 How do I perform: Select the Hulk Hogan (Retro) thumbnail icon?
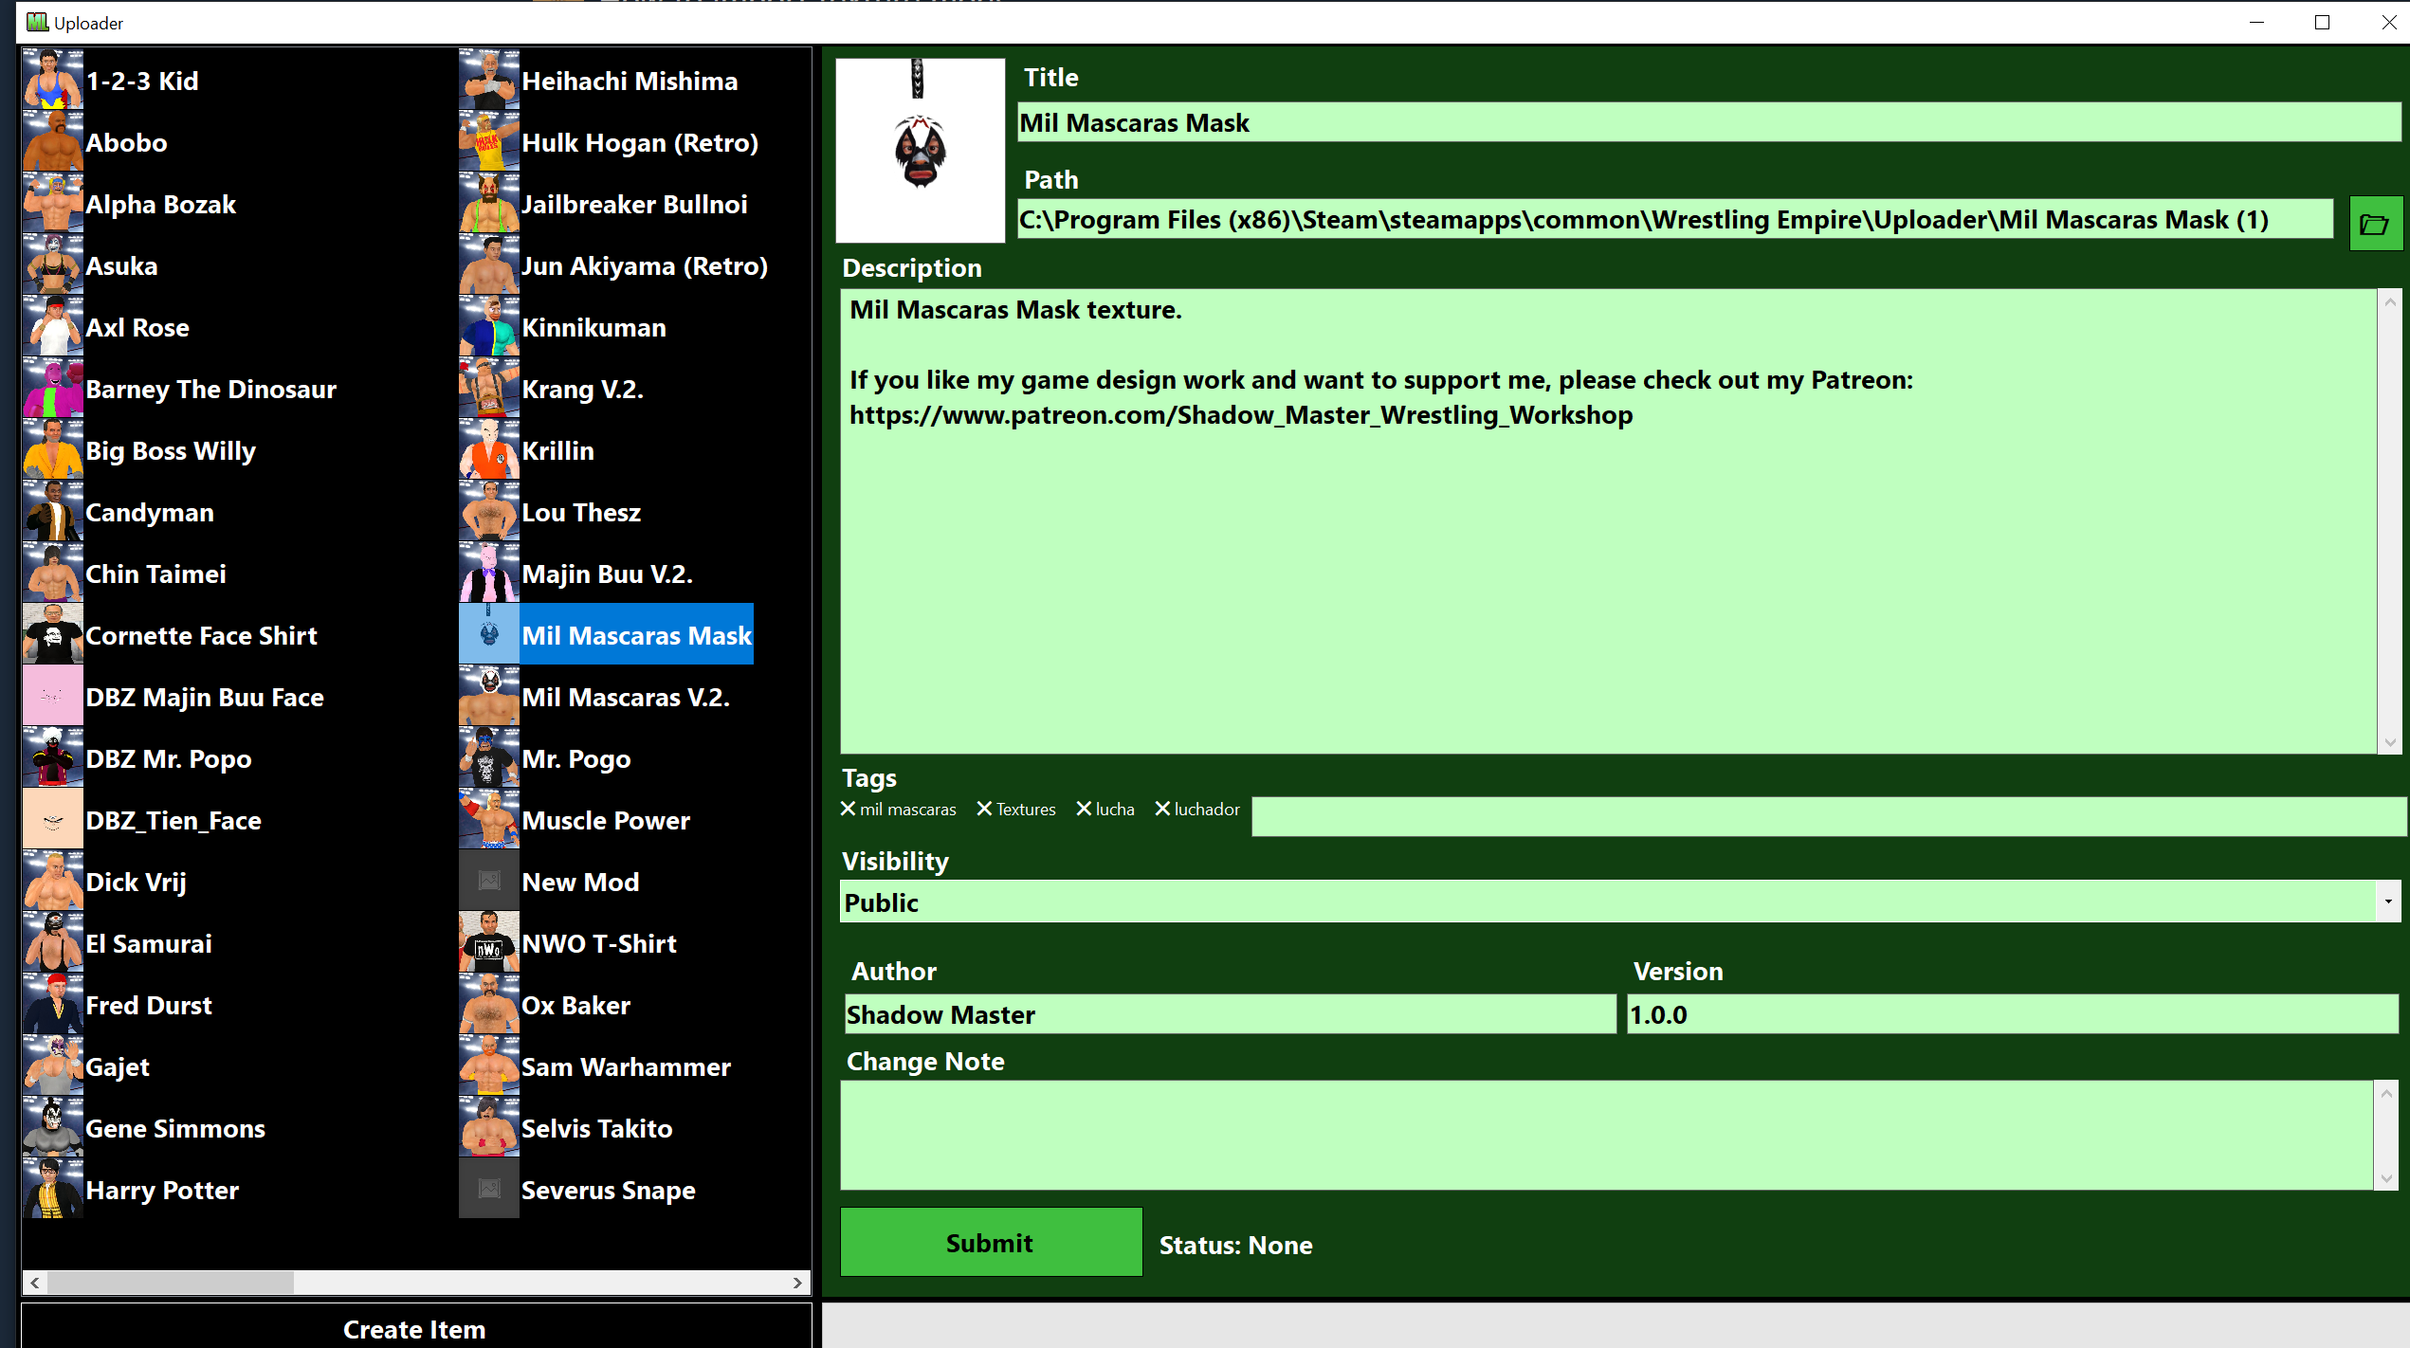(489, 142)
